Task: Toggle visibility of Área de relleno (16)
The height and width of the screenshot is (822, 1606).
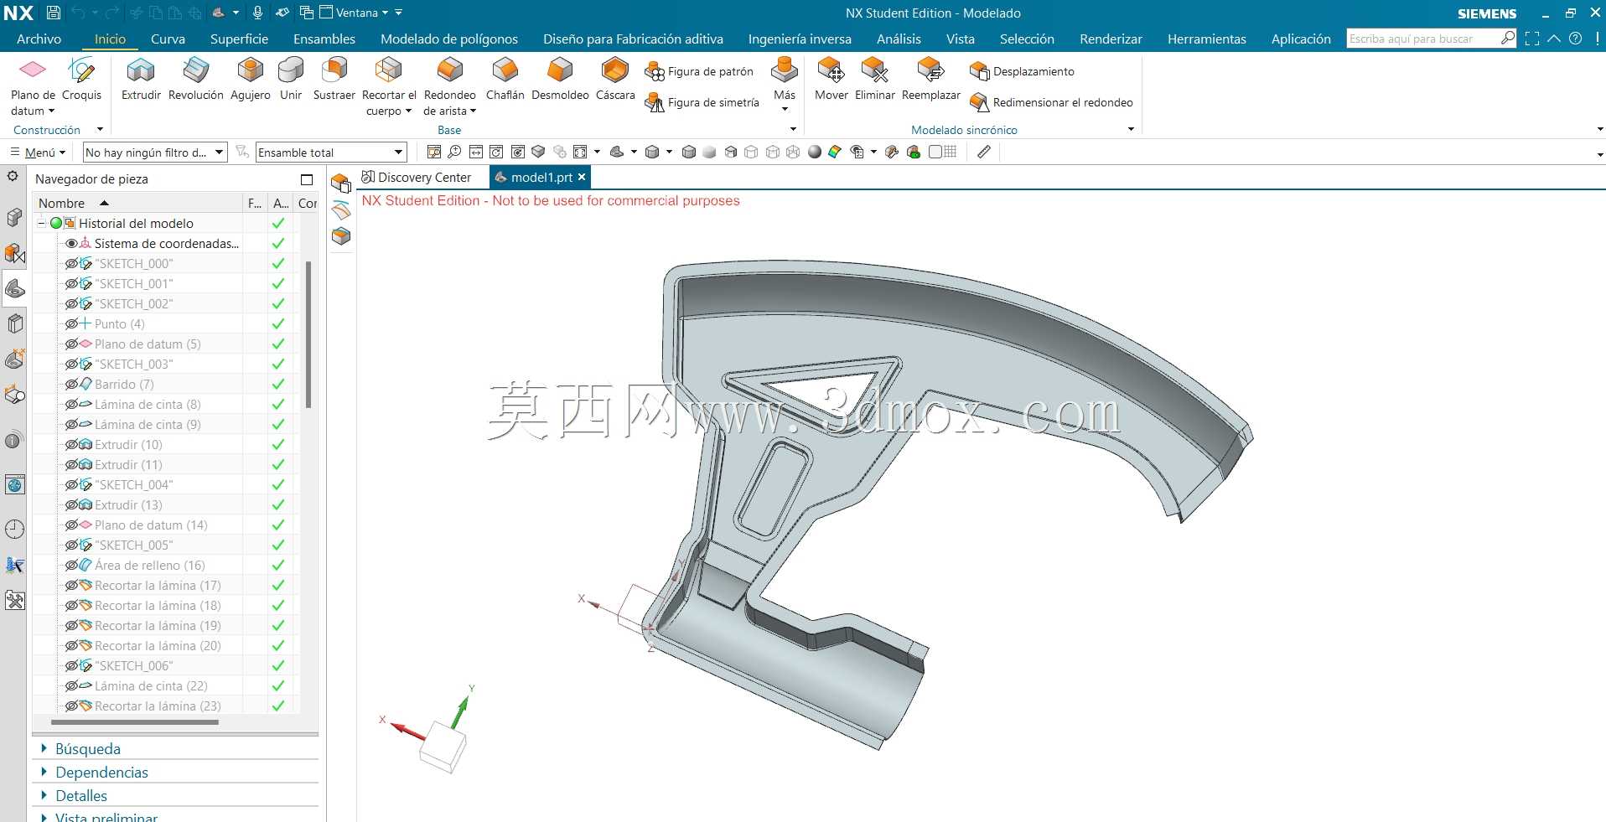Action: point(71,565)
